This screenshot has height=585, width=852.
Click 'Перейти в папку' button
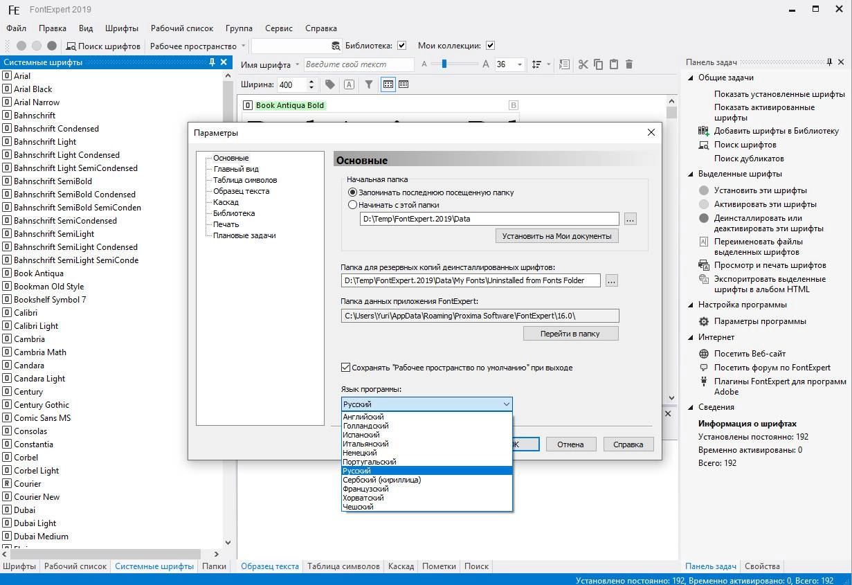[570, 334]
